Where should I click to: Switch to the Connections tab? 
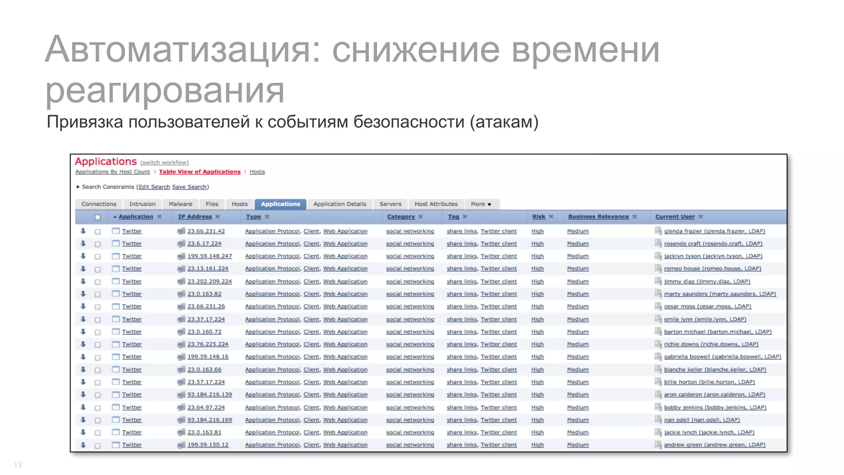coord(99,204)
